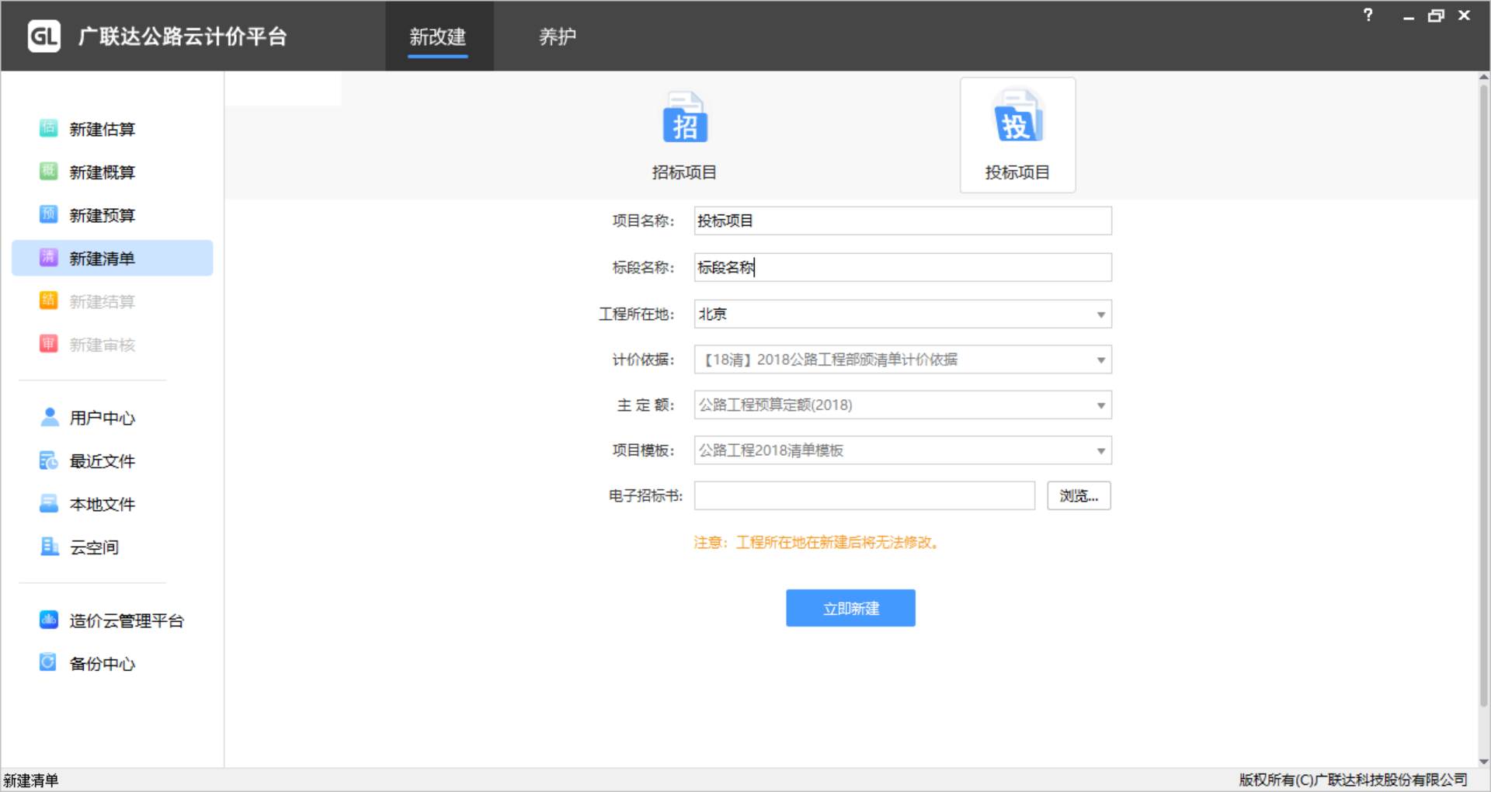
Task: Open the 公路工程预算定额(2018) combo box
Action: coord(902,405)
